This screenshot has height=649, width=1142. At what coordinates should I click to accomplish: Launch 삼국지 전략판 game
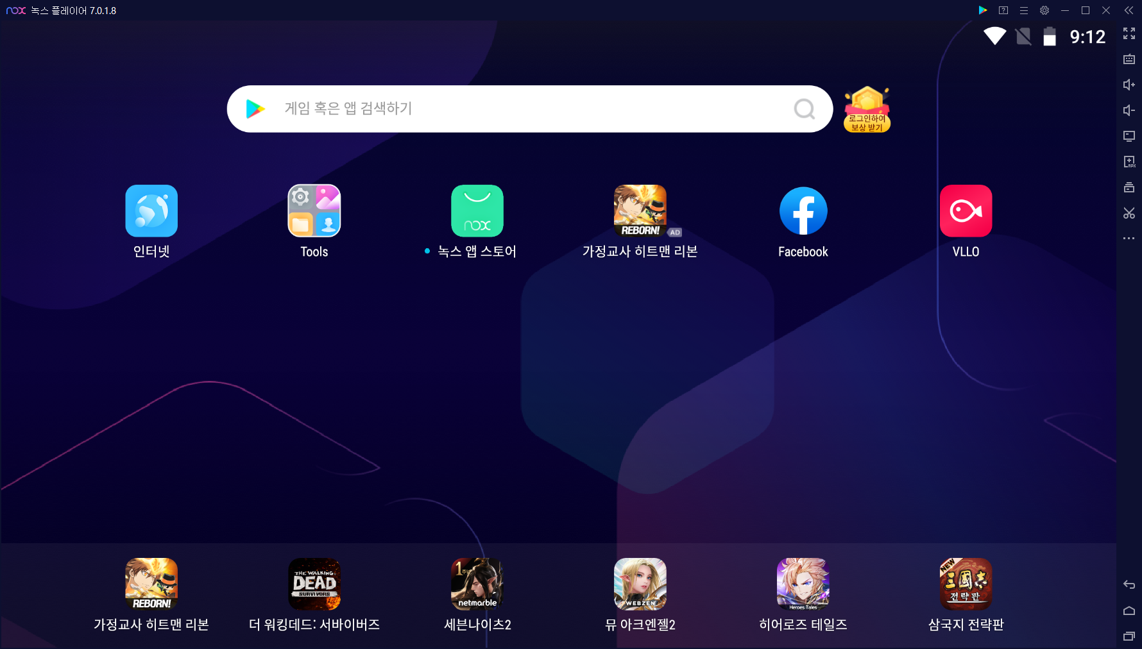tap(966, 584)
